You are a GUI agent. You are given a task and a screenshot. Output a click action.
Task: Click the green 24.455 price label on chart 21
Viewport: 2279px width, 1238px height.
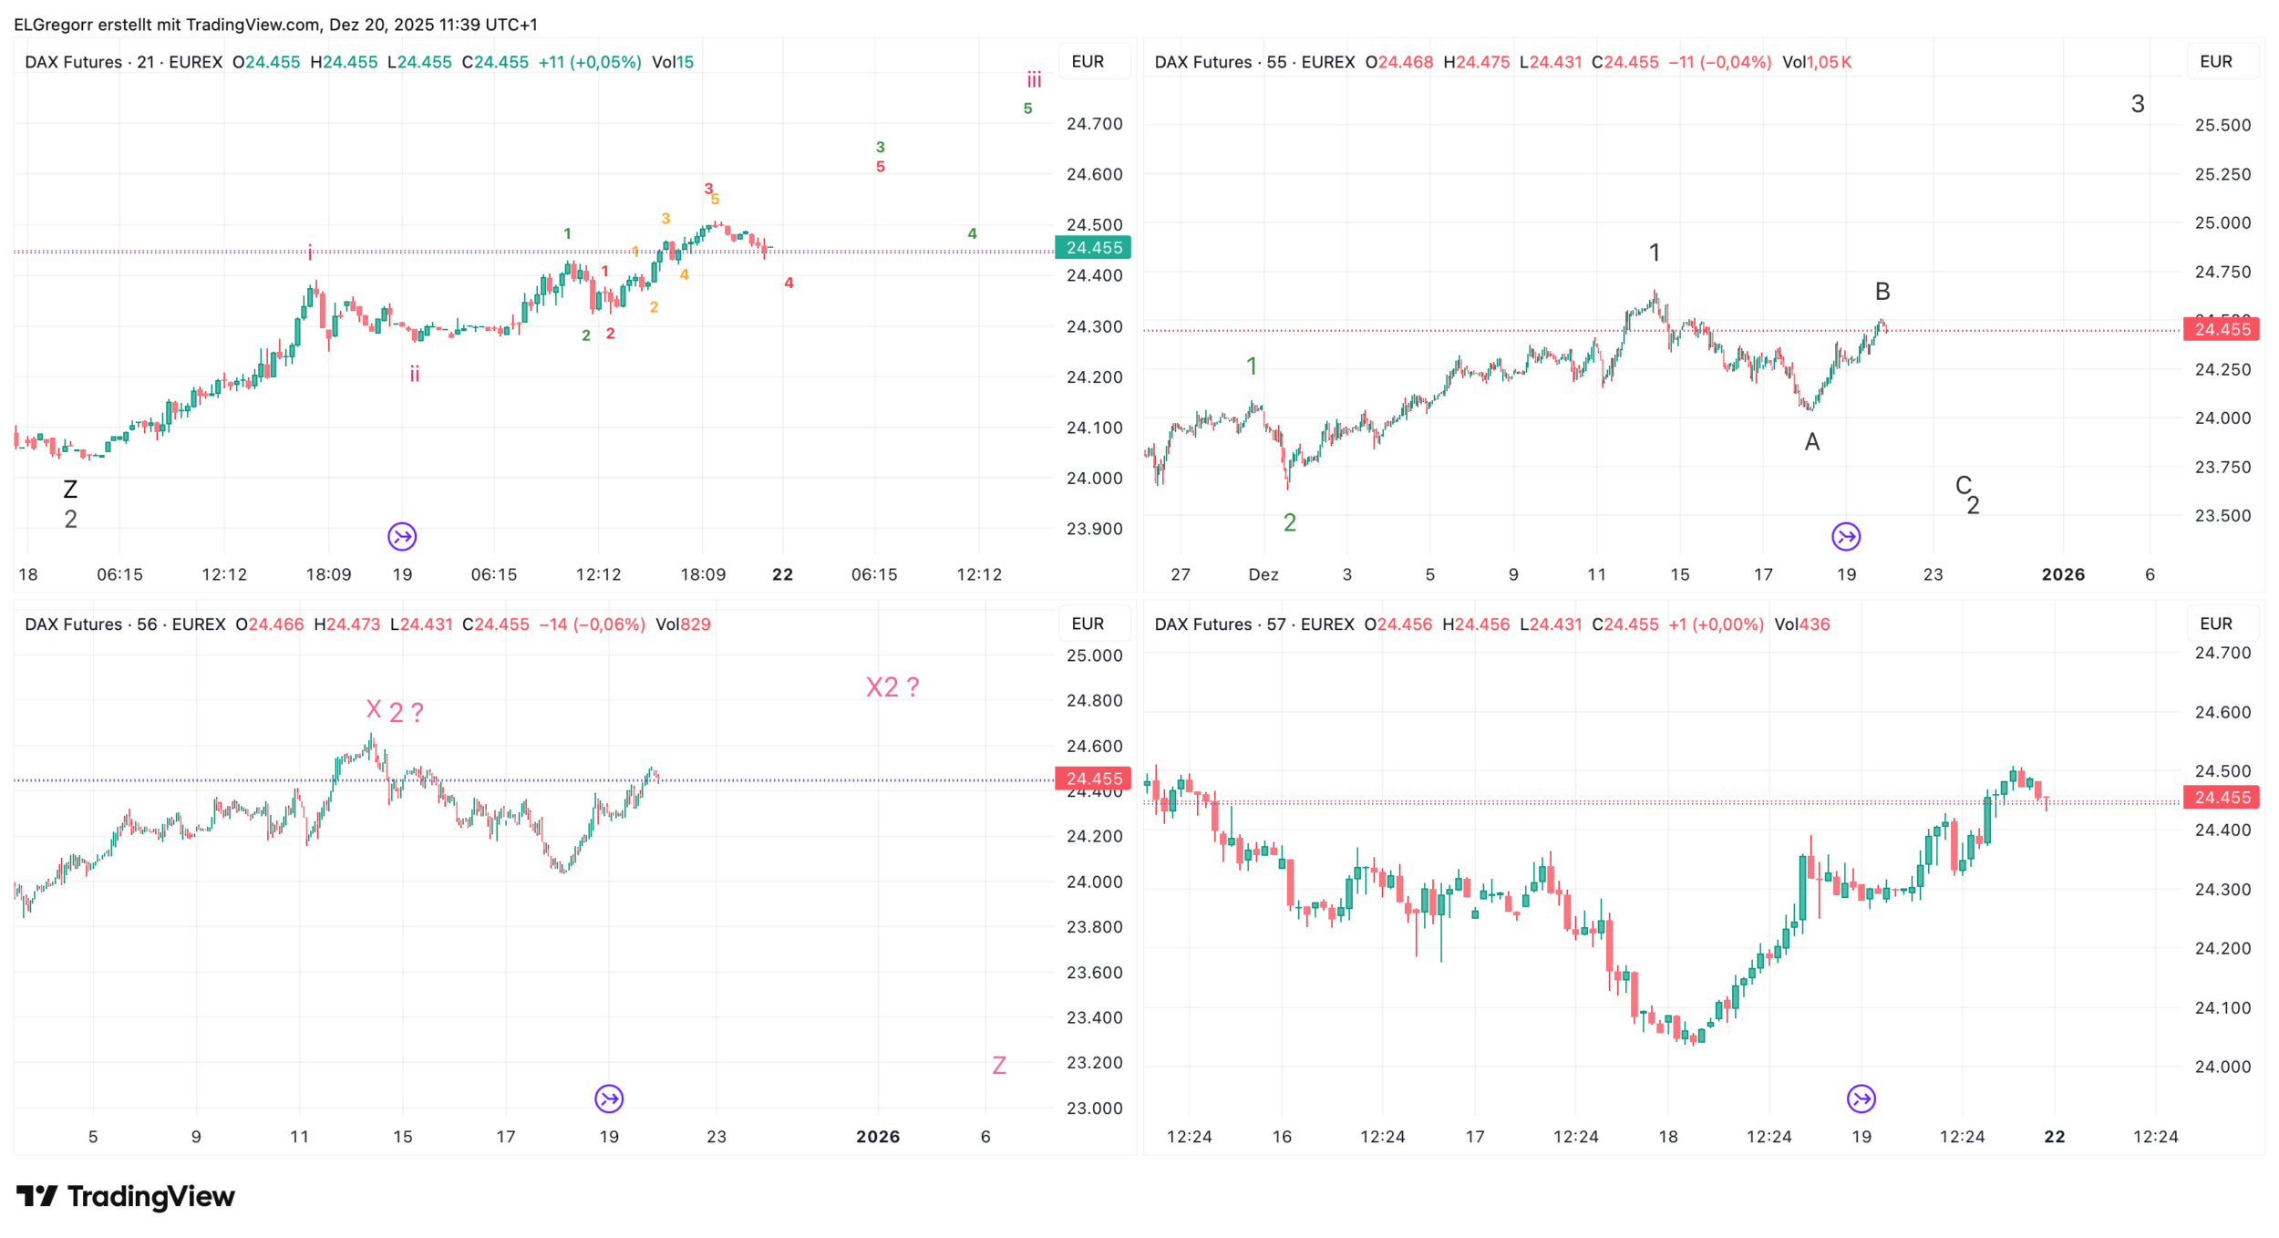tap(1094, 248)
